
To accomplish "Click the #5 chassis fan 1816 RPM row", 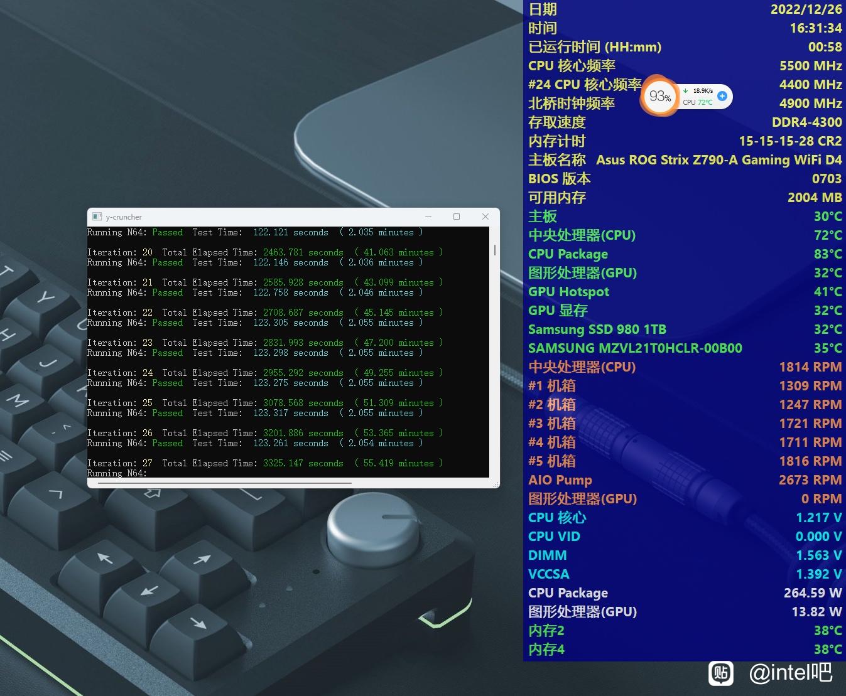I will click(685, 461).
